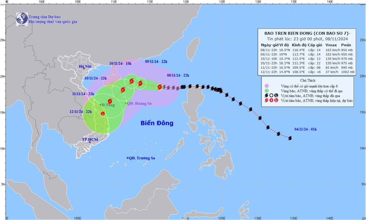
Task: Click the 'Chú Thích' legend heading
Action: coord(308,80)
